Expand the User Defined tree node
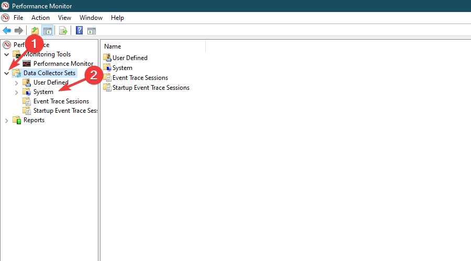471x261 pixels. point(17,83)
